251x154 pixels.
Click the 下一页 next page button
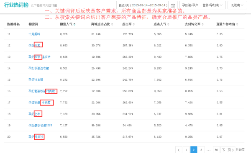coord(228,150)
